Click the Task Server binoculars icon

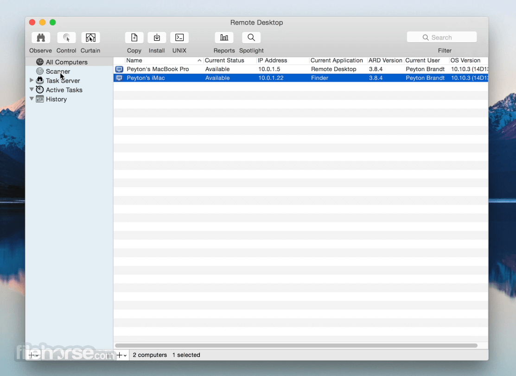click(x=40, y=80)
